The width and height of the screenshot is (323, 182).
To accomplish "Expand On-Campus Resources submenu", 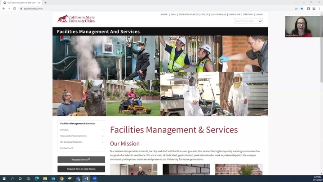I will 102,142.
